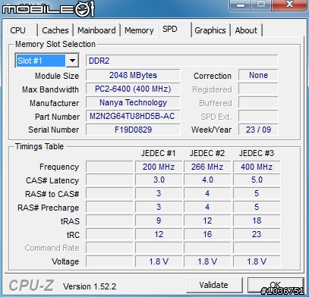
Task: Click the Validate button
Action: click(214, 285)
